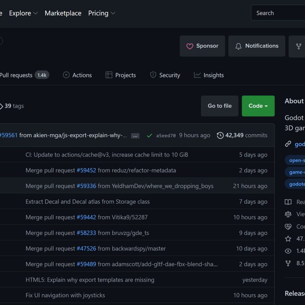The image size is (305, 305).
Task: Click the green check status icon
Action: [x=149, y=136]
